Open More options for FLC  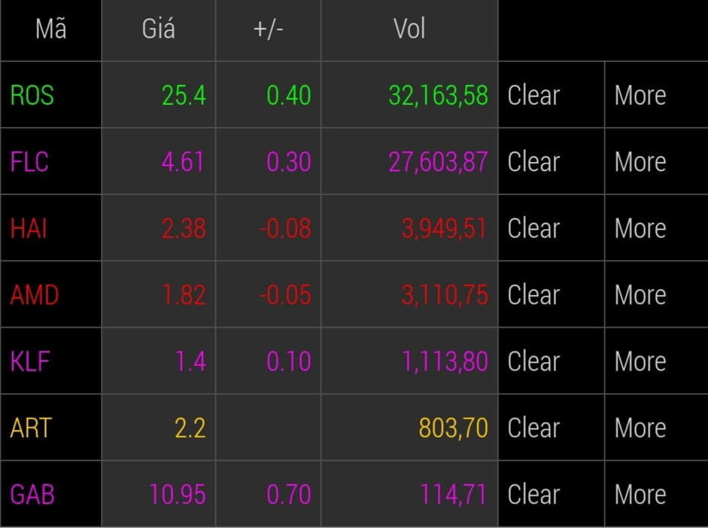click(x=657, y=161)
